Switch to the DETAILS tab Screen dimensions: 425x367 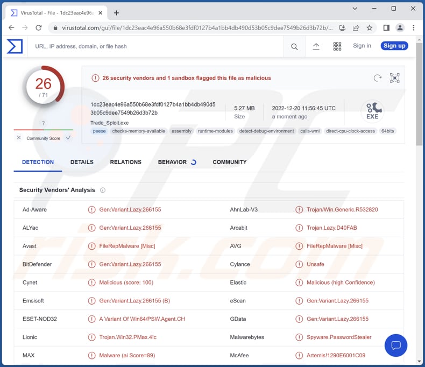click(x=82, y=162)
